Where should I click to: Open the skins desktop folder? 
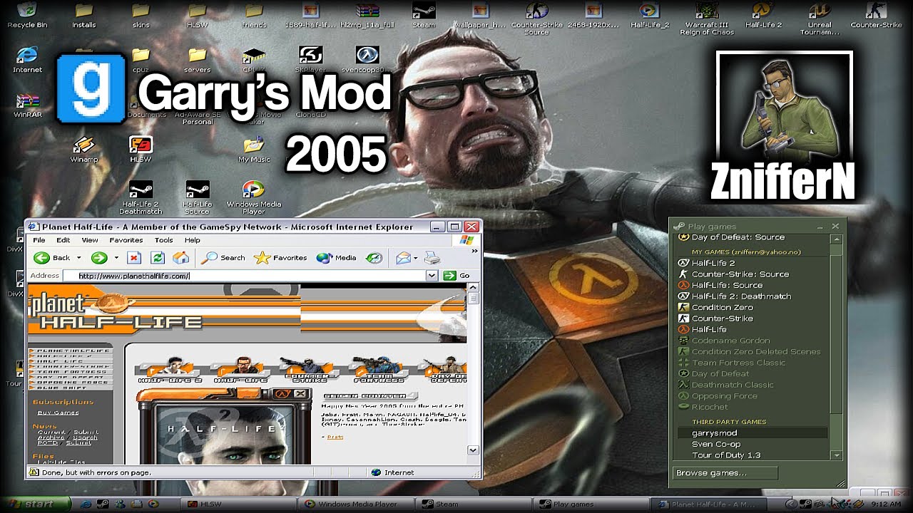tap(141, 15)
